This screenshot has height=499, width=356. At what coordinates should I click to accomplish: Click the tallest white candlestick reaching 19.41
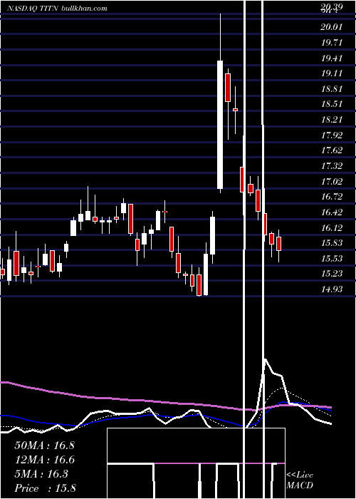coord(220,125)
